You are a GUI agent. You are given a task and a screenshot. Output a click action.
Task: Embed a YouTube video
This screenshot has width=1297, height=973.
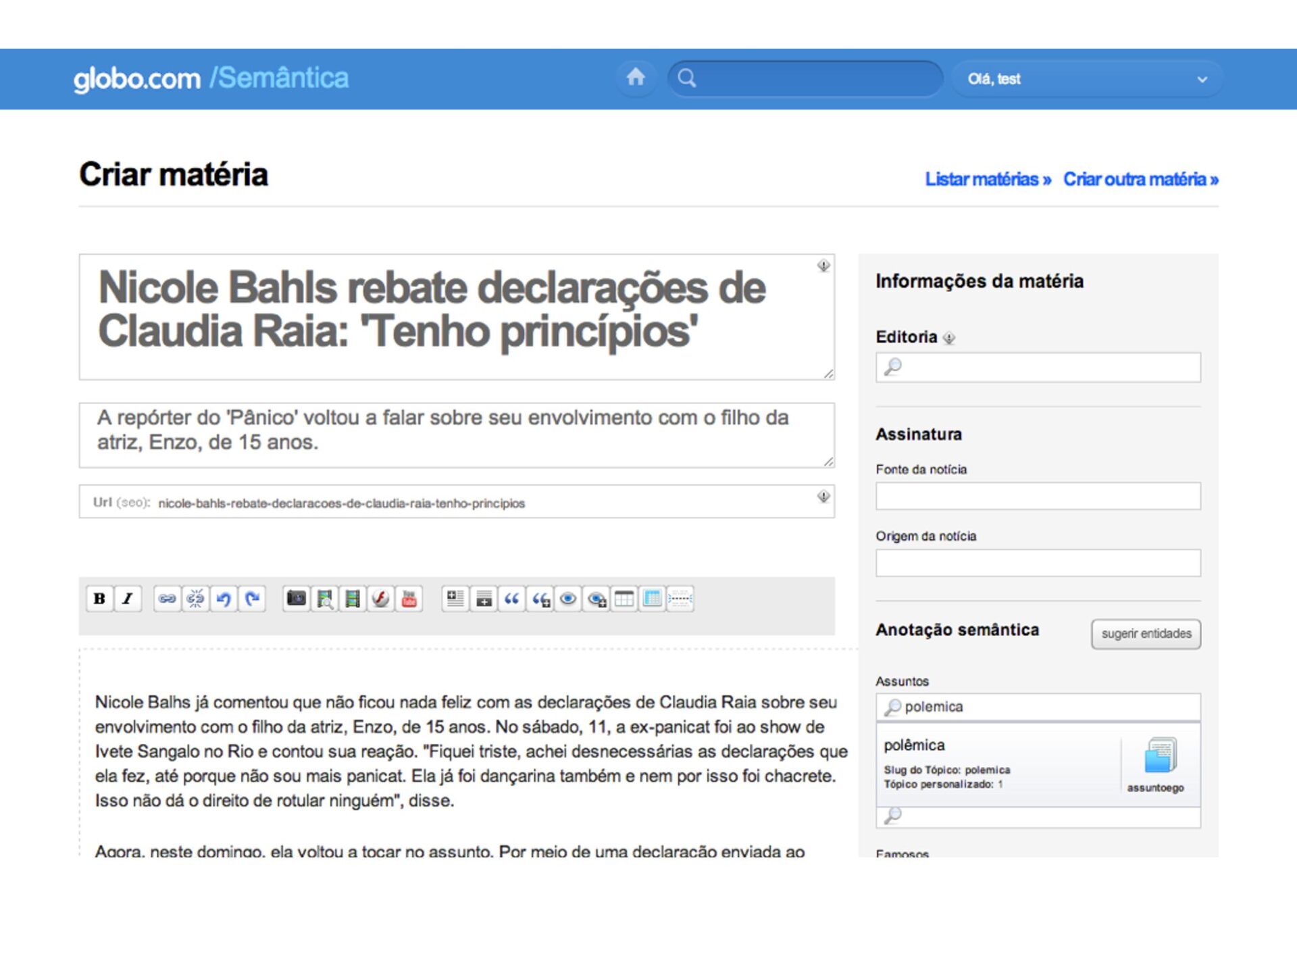coord(409,599)
